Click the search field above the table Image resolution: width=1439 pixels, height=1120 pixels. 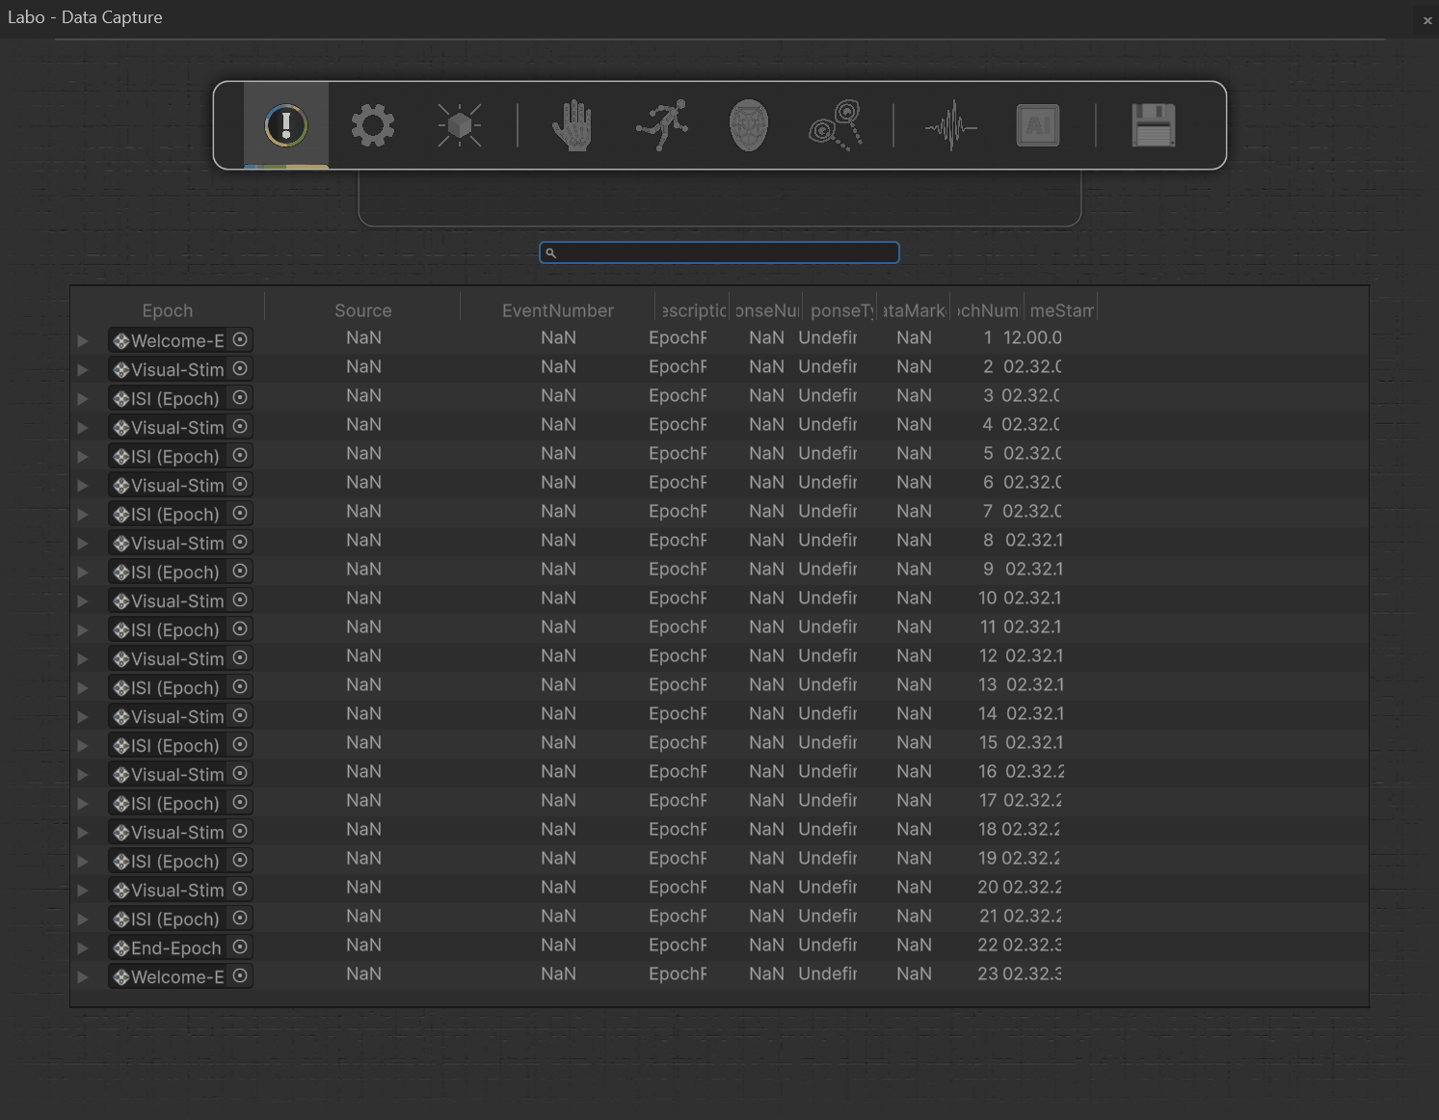coord(719,253)
